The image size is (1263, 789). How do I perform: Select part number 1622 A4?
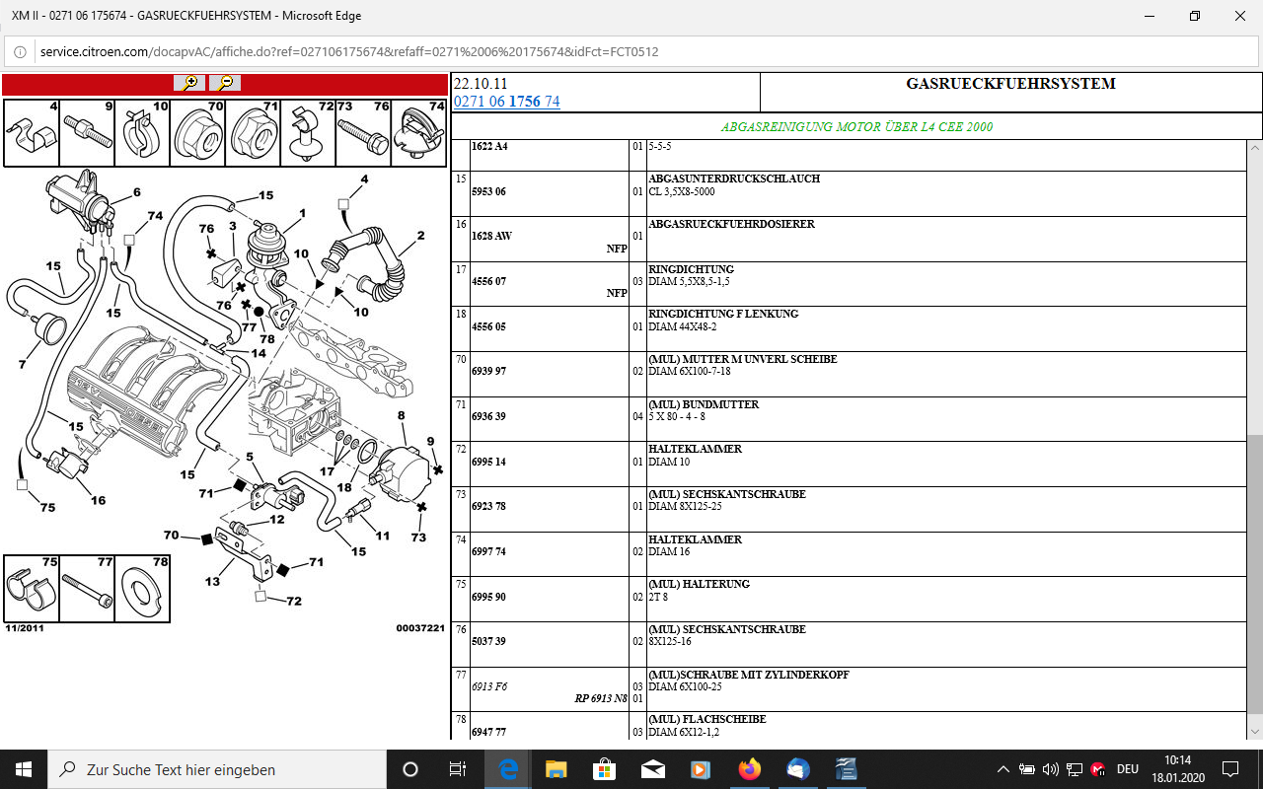click(489, 146)
